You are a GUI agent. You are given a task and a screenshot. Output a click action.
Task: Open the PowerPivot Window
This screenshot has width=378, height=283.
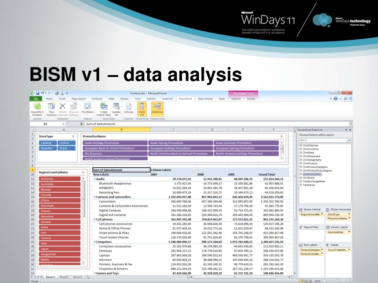pyautogui.click(x=37, y=109)
